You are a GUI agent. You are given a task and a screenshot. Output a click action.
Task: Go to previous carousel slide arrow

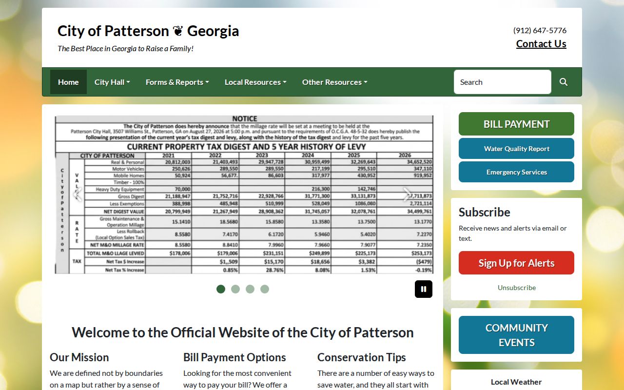[77, 195]
